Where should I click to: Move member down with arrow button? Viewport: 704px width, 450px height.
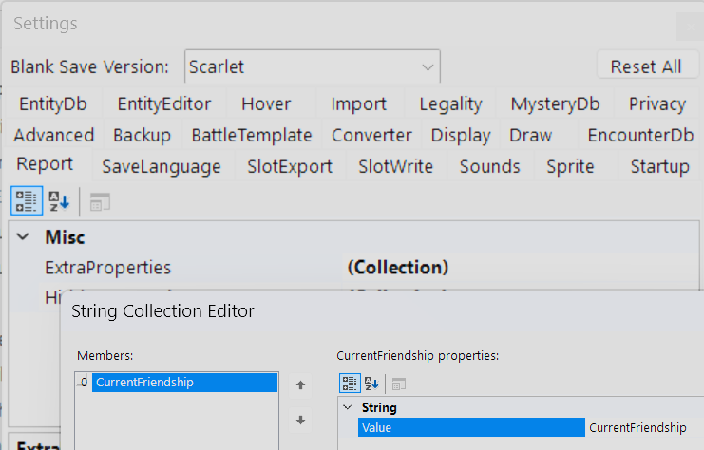click(301, 420)
